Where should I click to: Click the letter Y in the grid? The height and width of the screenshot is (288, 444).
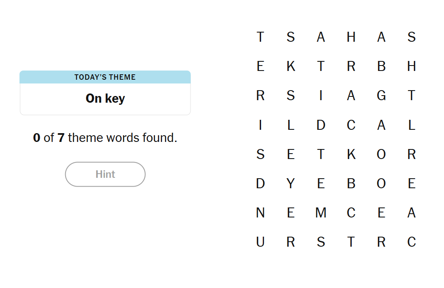(x=291, y=183)
